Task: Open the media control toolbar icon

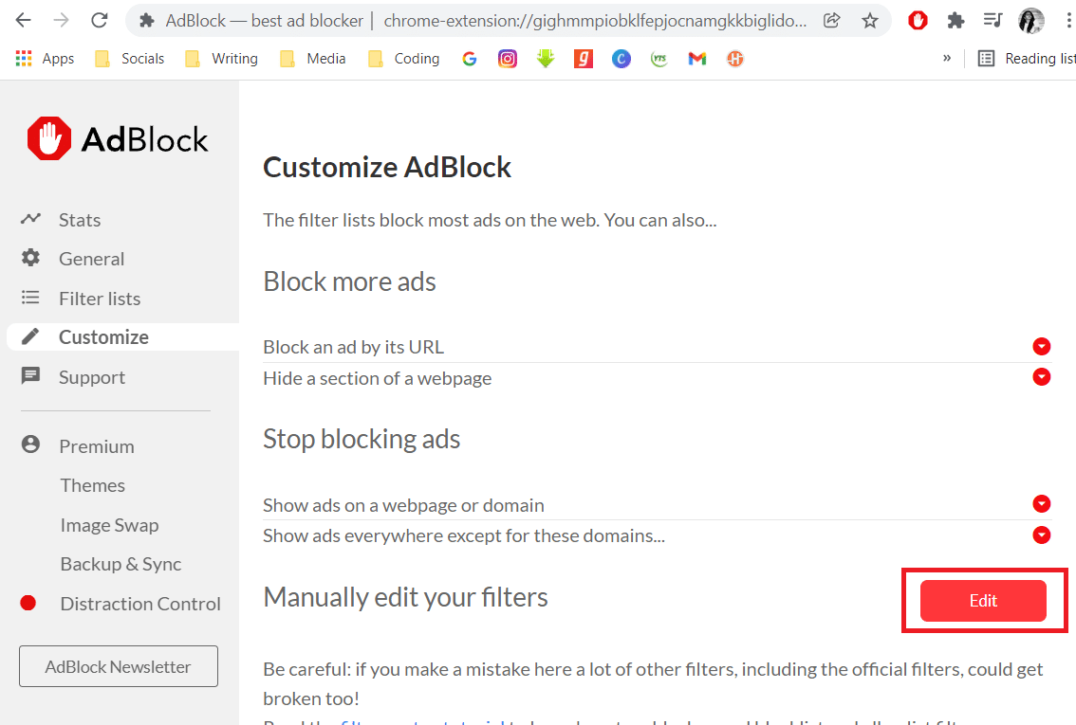Action: [993, 21]
